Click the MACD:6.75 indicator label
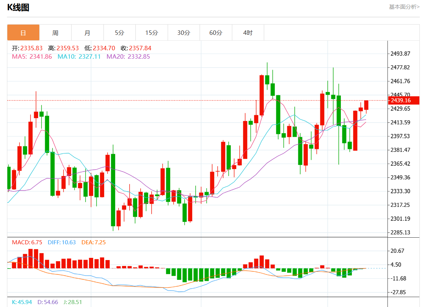This screenshot has width=426, height=307. pyautogui.click(x=27, y=242)
